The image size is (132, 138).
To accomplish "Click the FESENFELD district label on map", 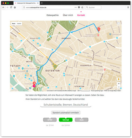I will pos(86,65).
